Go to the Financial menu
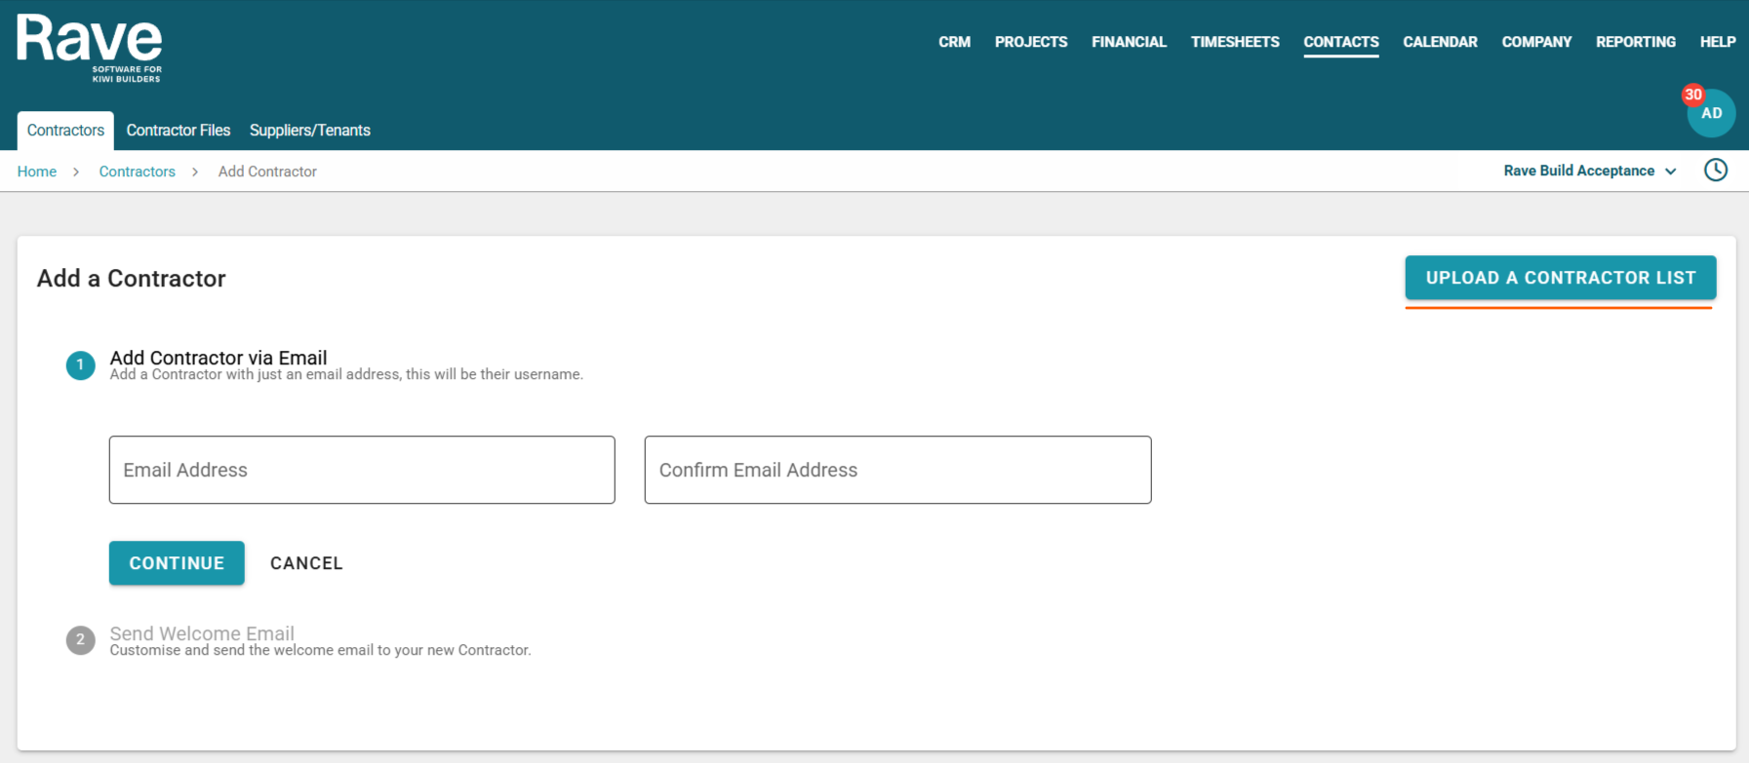Image resolution: width=1749 pixels, height=763 pixels. click(1129, 42)
